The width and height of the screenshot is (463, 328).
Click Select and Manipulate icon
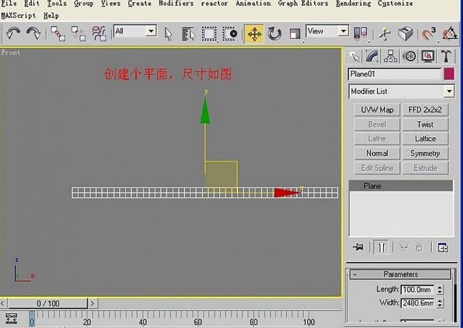(x=384, y=34)
